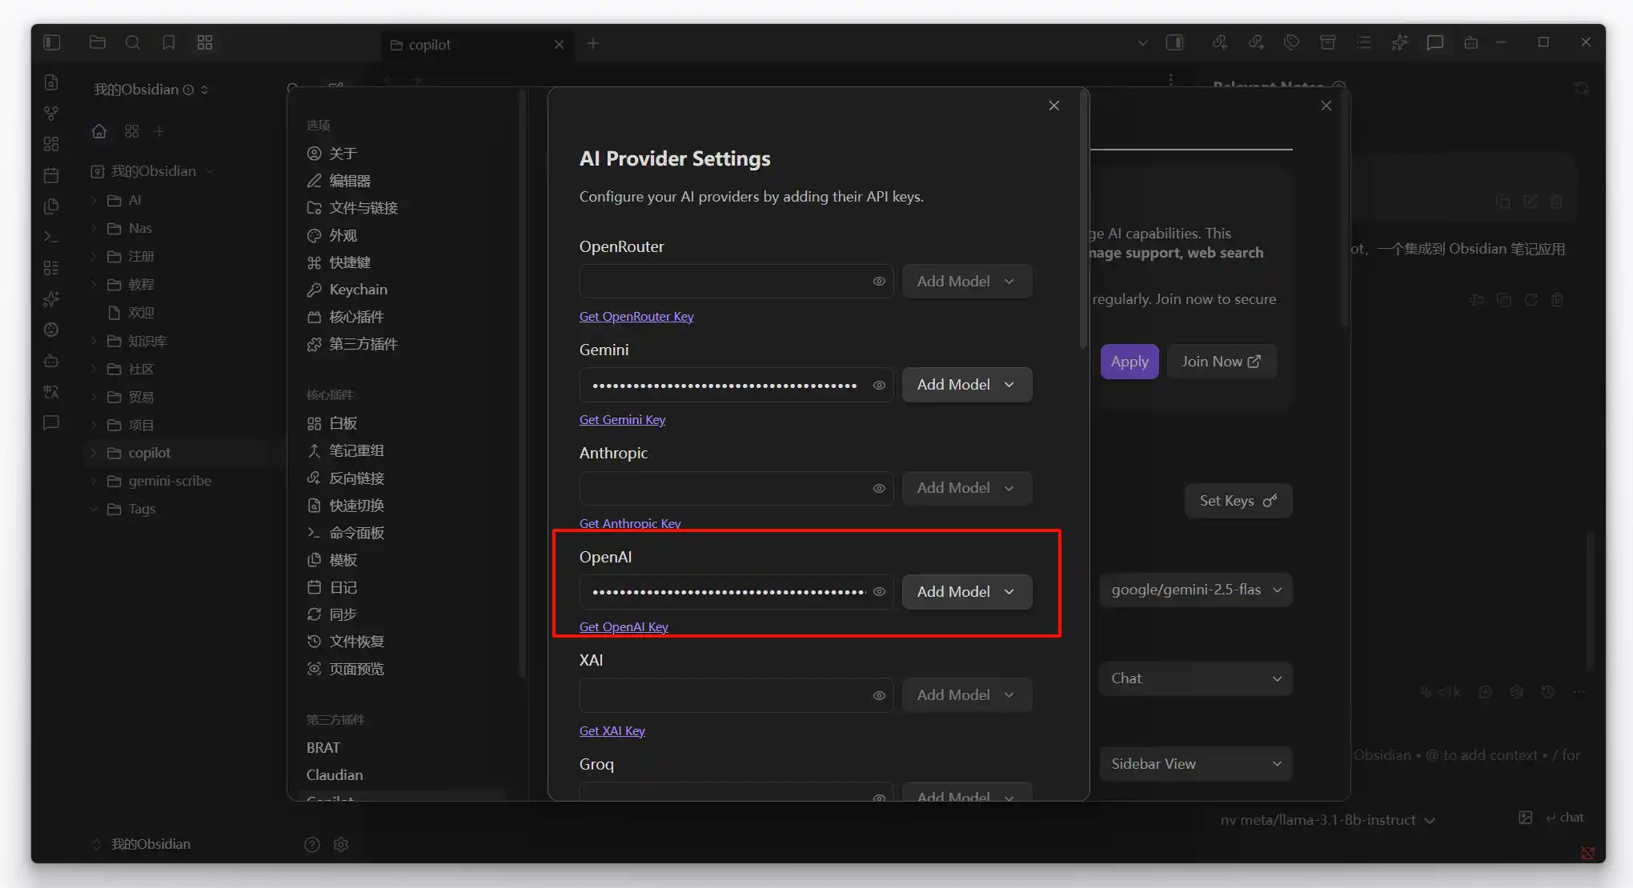Click the Get Gemini Key link
1633x888 pixels.
coord(622,420)
